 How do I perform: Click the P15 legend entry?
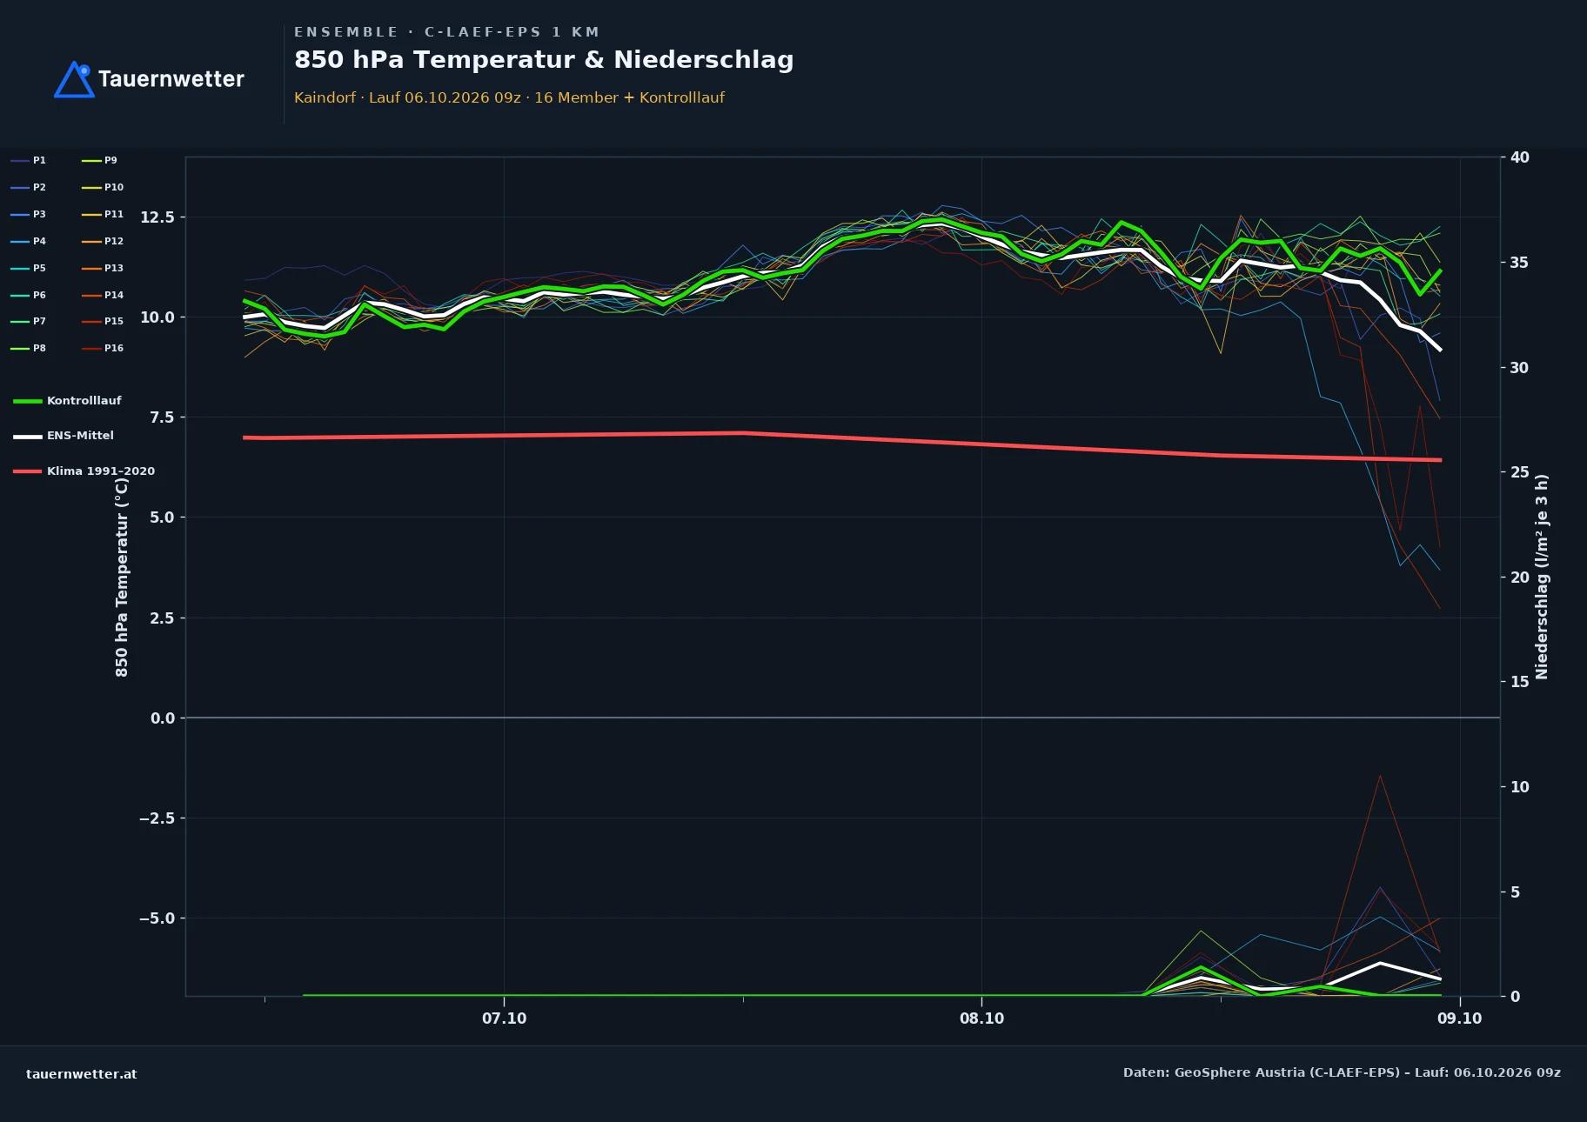[x=103, y=322]
